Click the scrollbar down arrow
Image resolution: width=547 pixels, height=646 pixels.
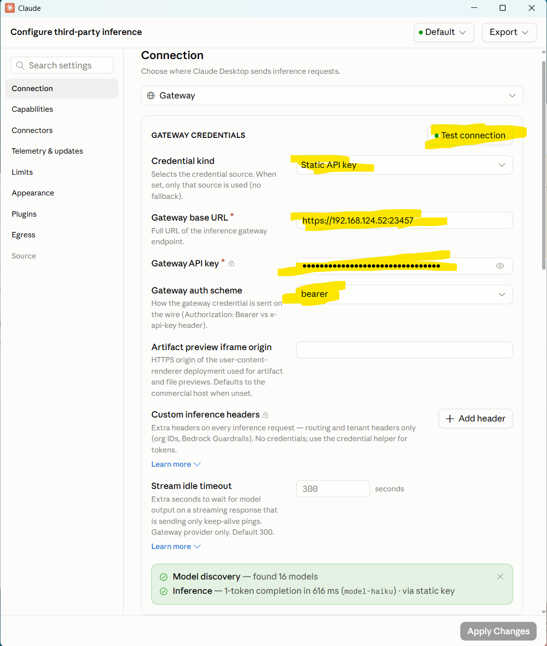click(544, 612)
